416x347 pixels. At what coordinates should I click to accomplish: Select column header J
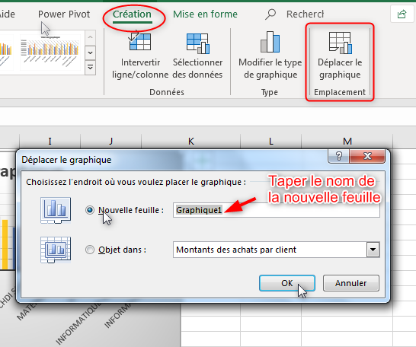[x=111, y=142]
